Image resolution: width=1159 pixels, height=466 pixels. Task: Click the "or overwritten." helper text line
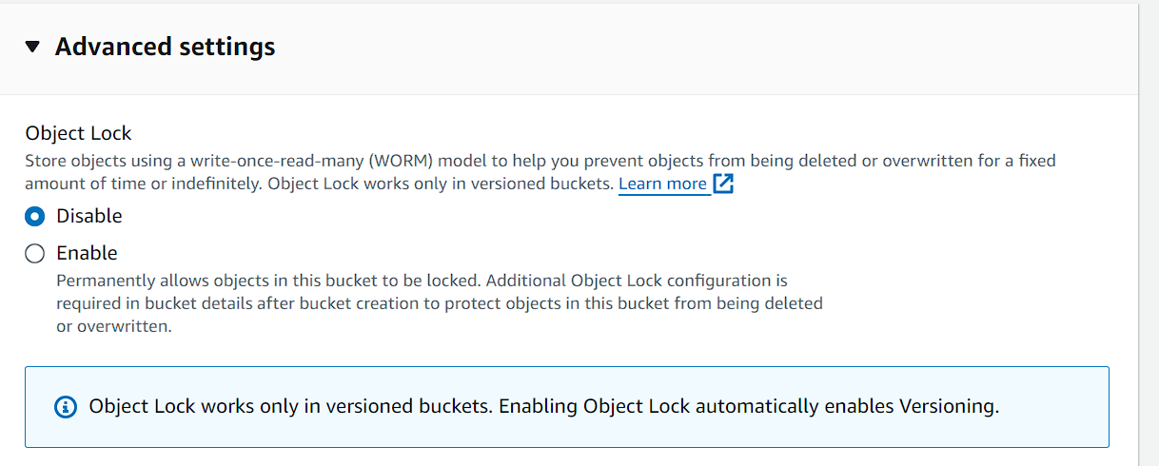pyautogui.click(x=114, y=326)
